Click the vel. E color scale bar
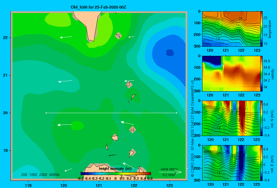This screenshot has height=188, width=277. (x=261, y=163)
